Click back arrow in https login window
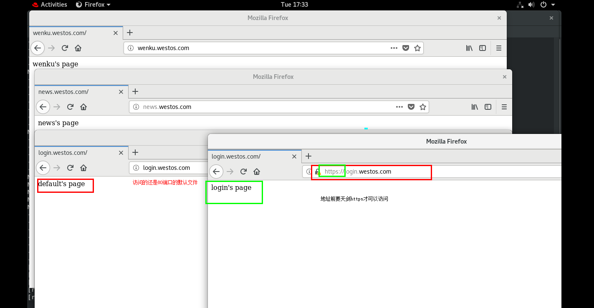Viewport: 594px width, 308px height. click(x=216, y=172)
